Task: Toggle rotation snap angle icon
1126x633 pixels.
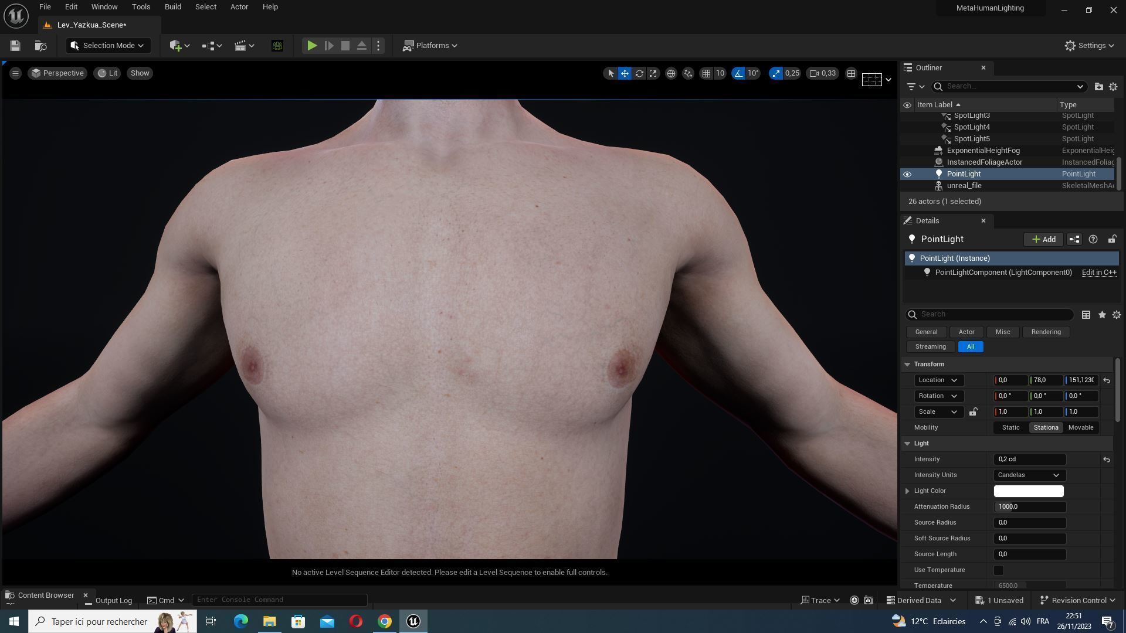Action: point(738,73)
